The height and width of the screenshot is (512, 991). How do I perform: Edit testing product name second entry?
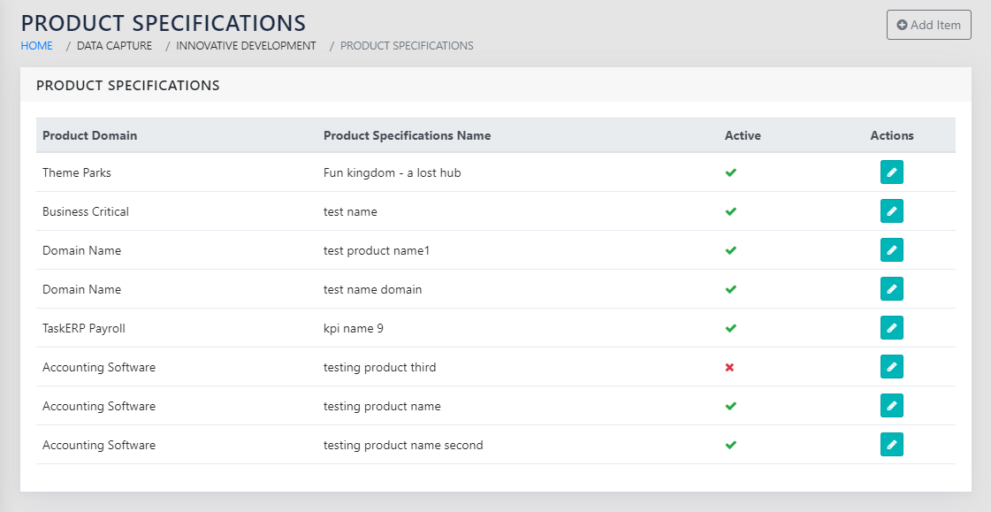coord(891,445)
